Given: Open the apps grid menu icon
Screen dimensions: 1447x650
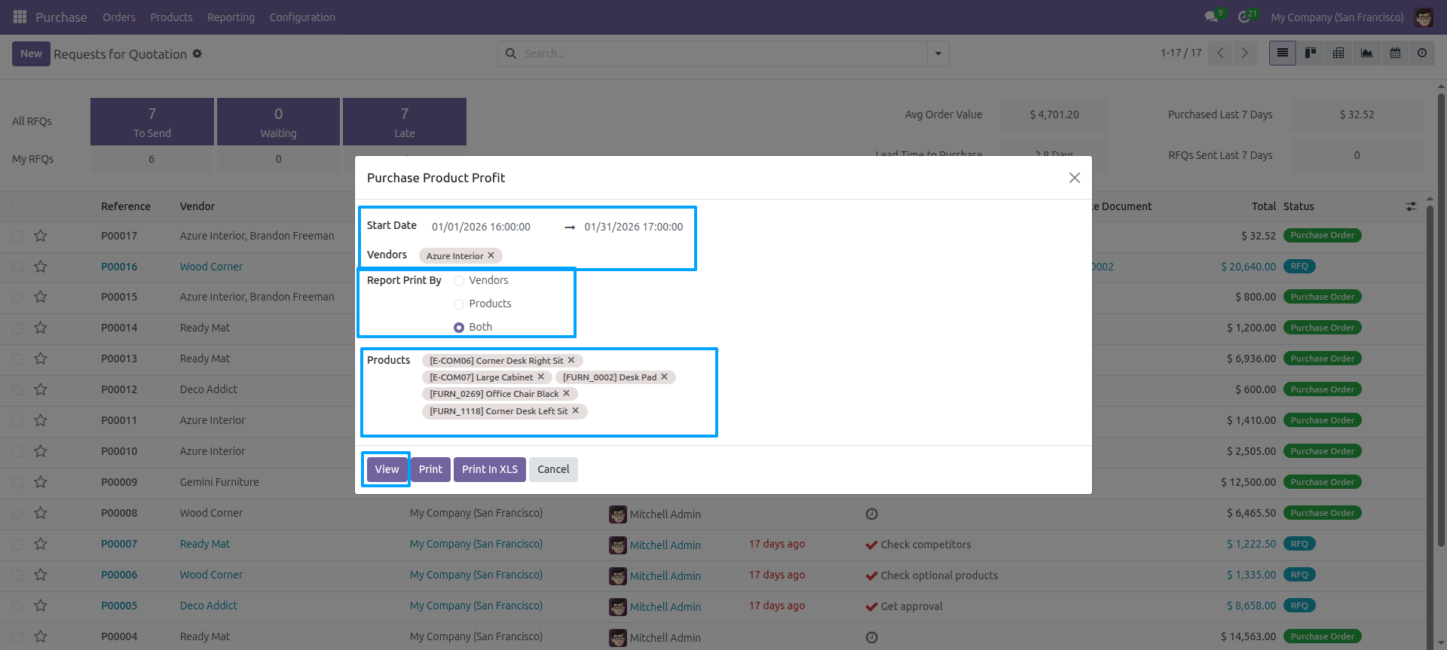Looking at the screenshot, I should [x=20, y=17].
